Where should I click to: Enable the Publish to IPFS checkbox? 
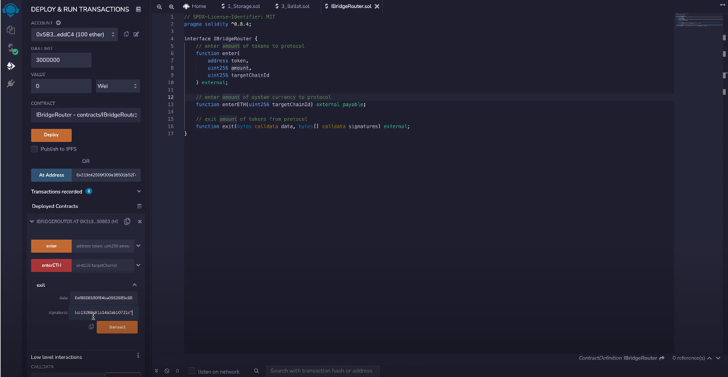[x=35, y=149]
